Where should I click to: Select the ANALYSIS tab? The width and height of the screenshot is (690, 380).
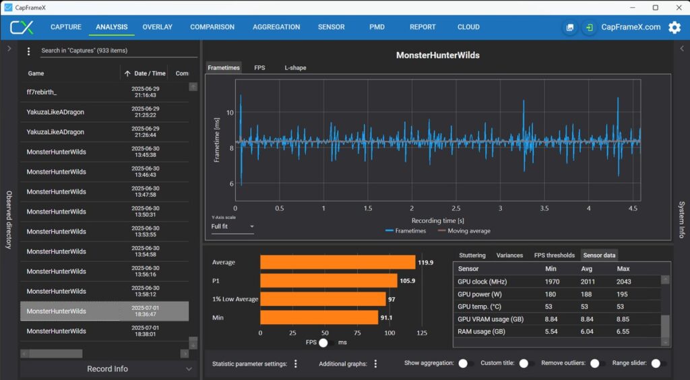112,27
